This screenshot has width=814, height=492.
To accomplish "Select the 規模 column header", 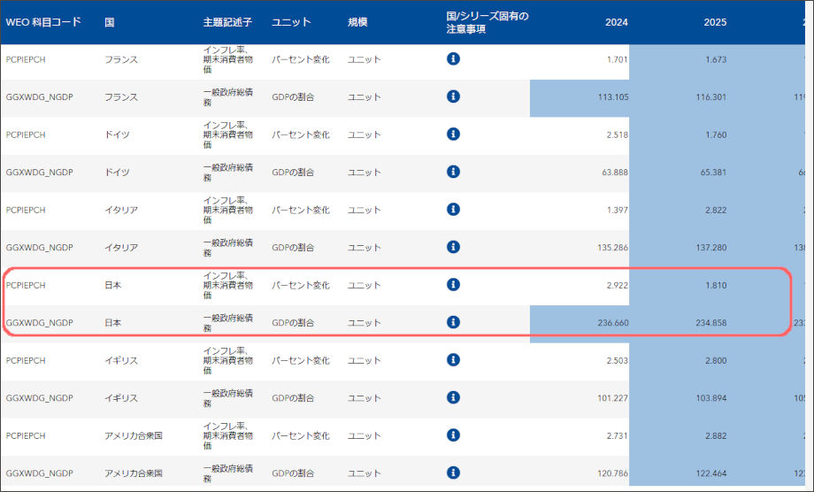I will click(x=357, y=22).
